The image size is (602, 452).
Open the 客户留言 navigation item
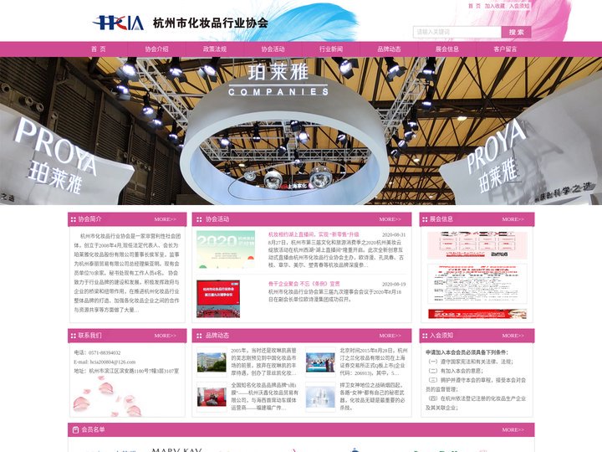coord(505,49)
